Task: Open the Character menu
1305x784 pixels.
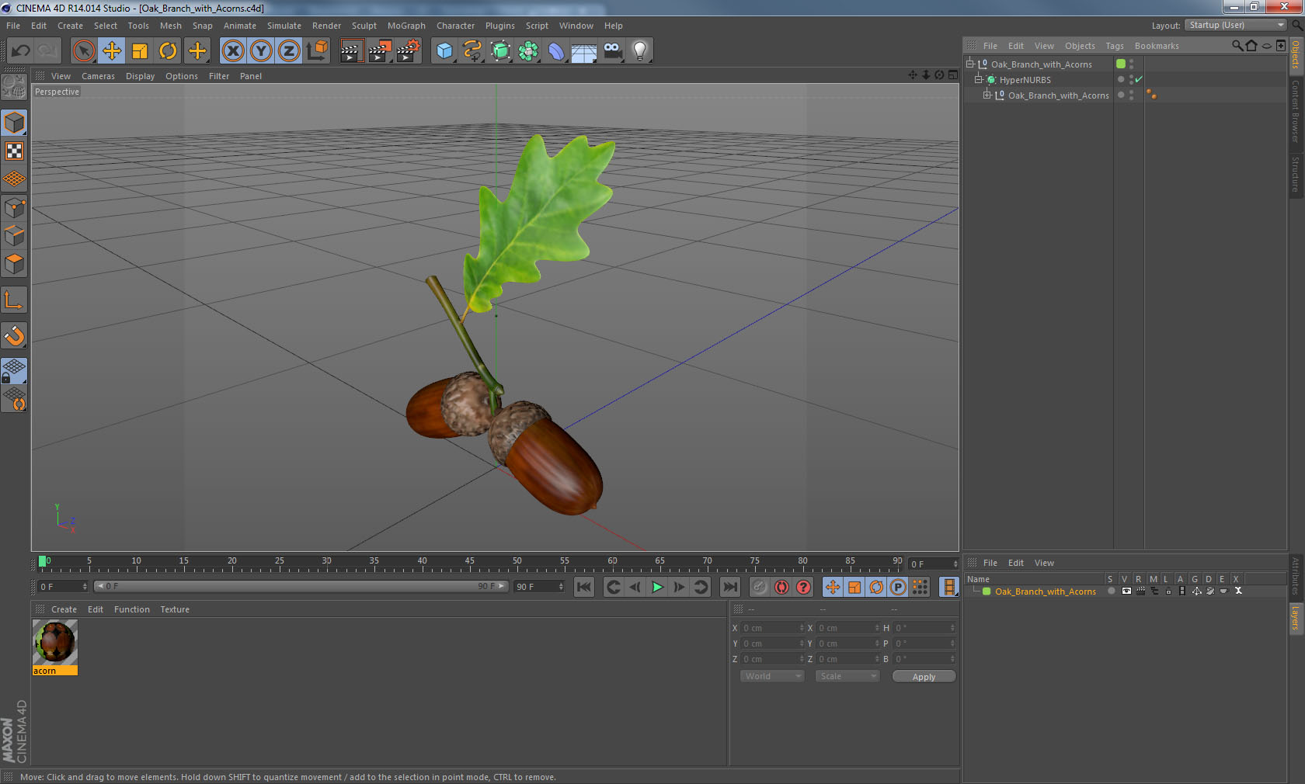Action: [x=455, y=26]
